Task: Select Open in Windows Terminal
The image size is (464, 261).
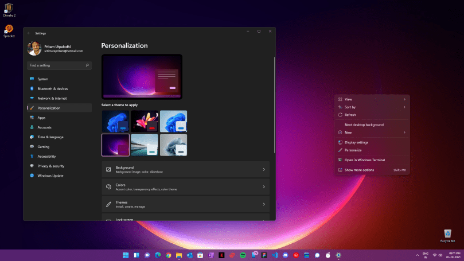Action: tap(364, 160)
